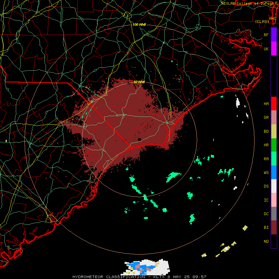Click the IC light pink legend swatch

(x=274, y=200)
